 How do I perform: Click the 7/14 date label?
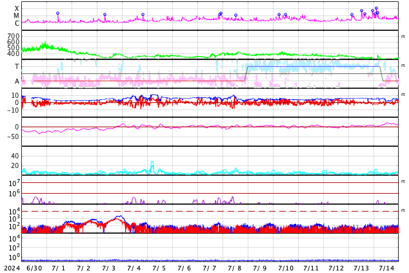click(x=386, y=268)
